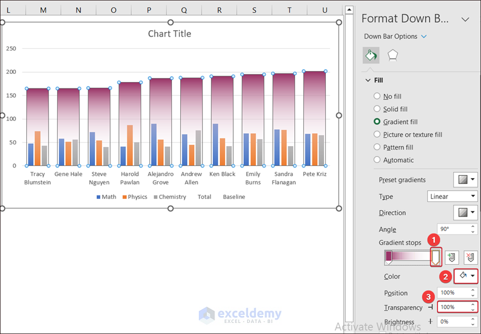Open the gradient Direction dropdown

pos(465,212)
